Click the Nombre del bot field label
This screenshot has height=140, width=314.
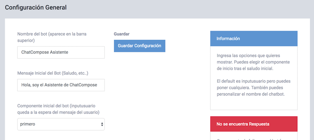[52, 37]
